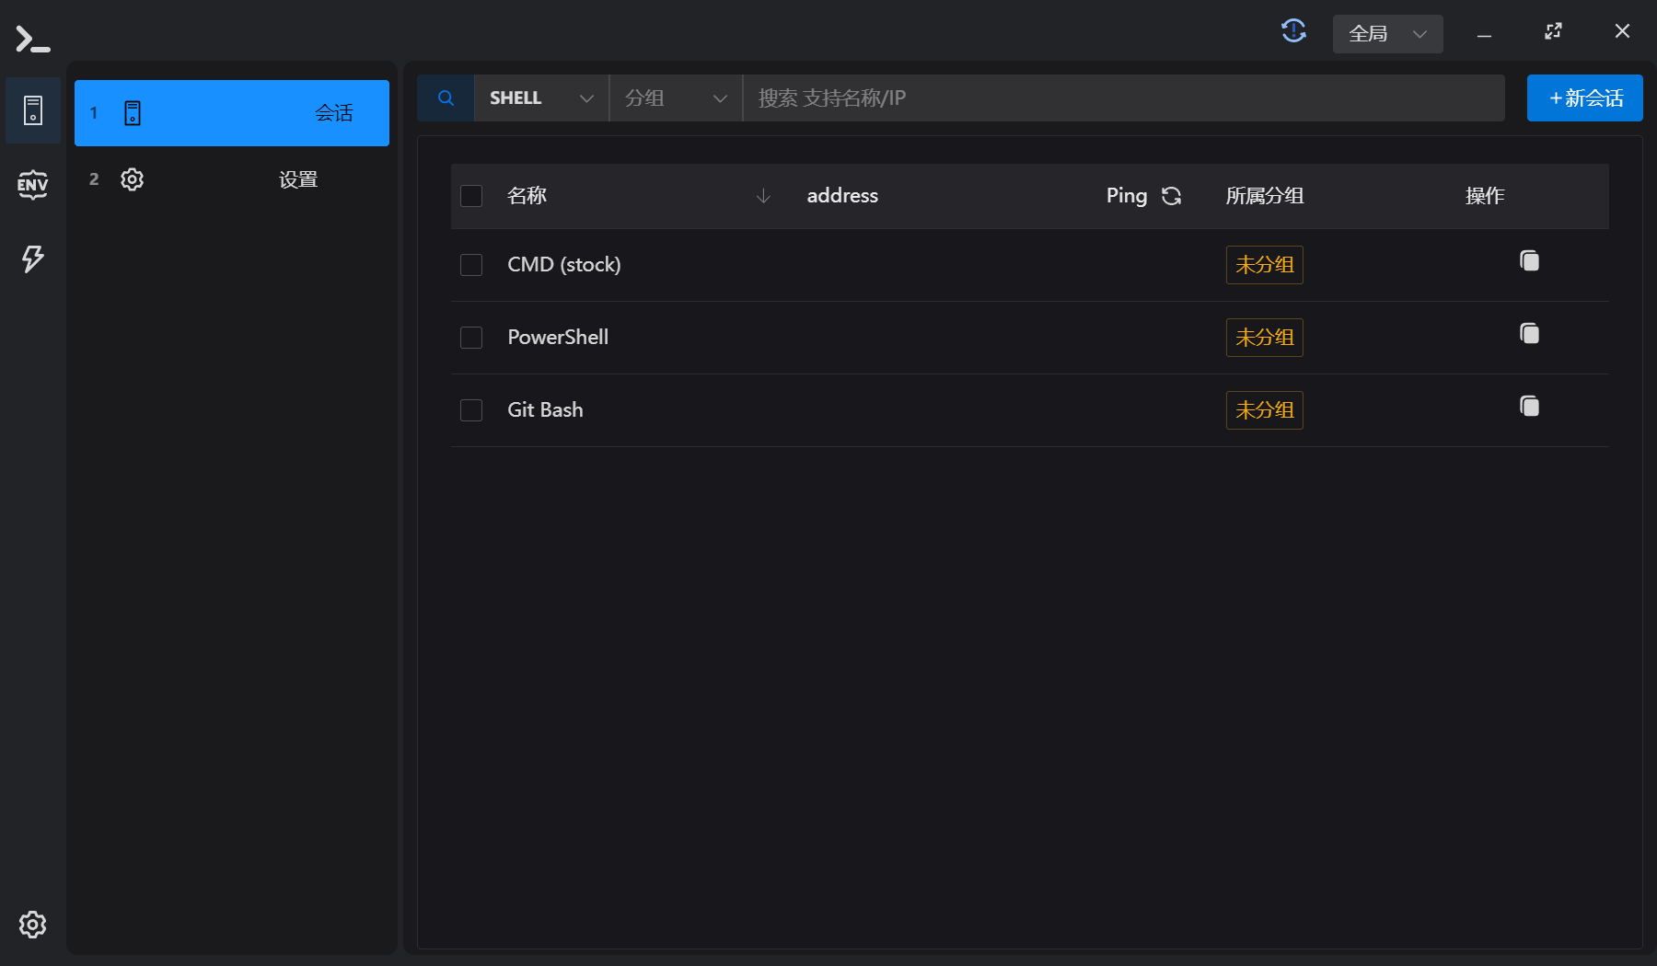
Task: Click the Ping refresh icon
Action: click(1171, 196)
